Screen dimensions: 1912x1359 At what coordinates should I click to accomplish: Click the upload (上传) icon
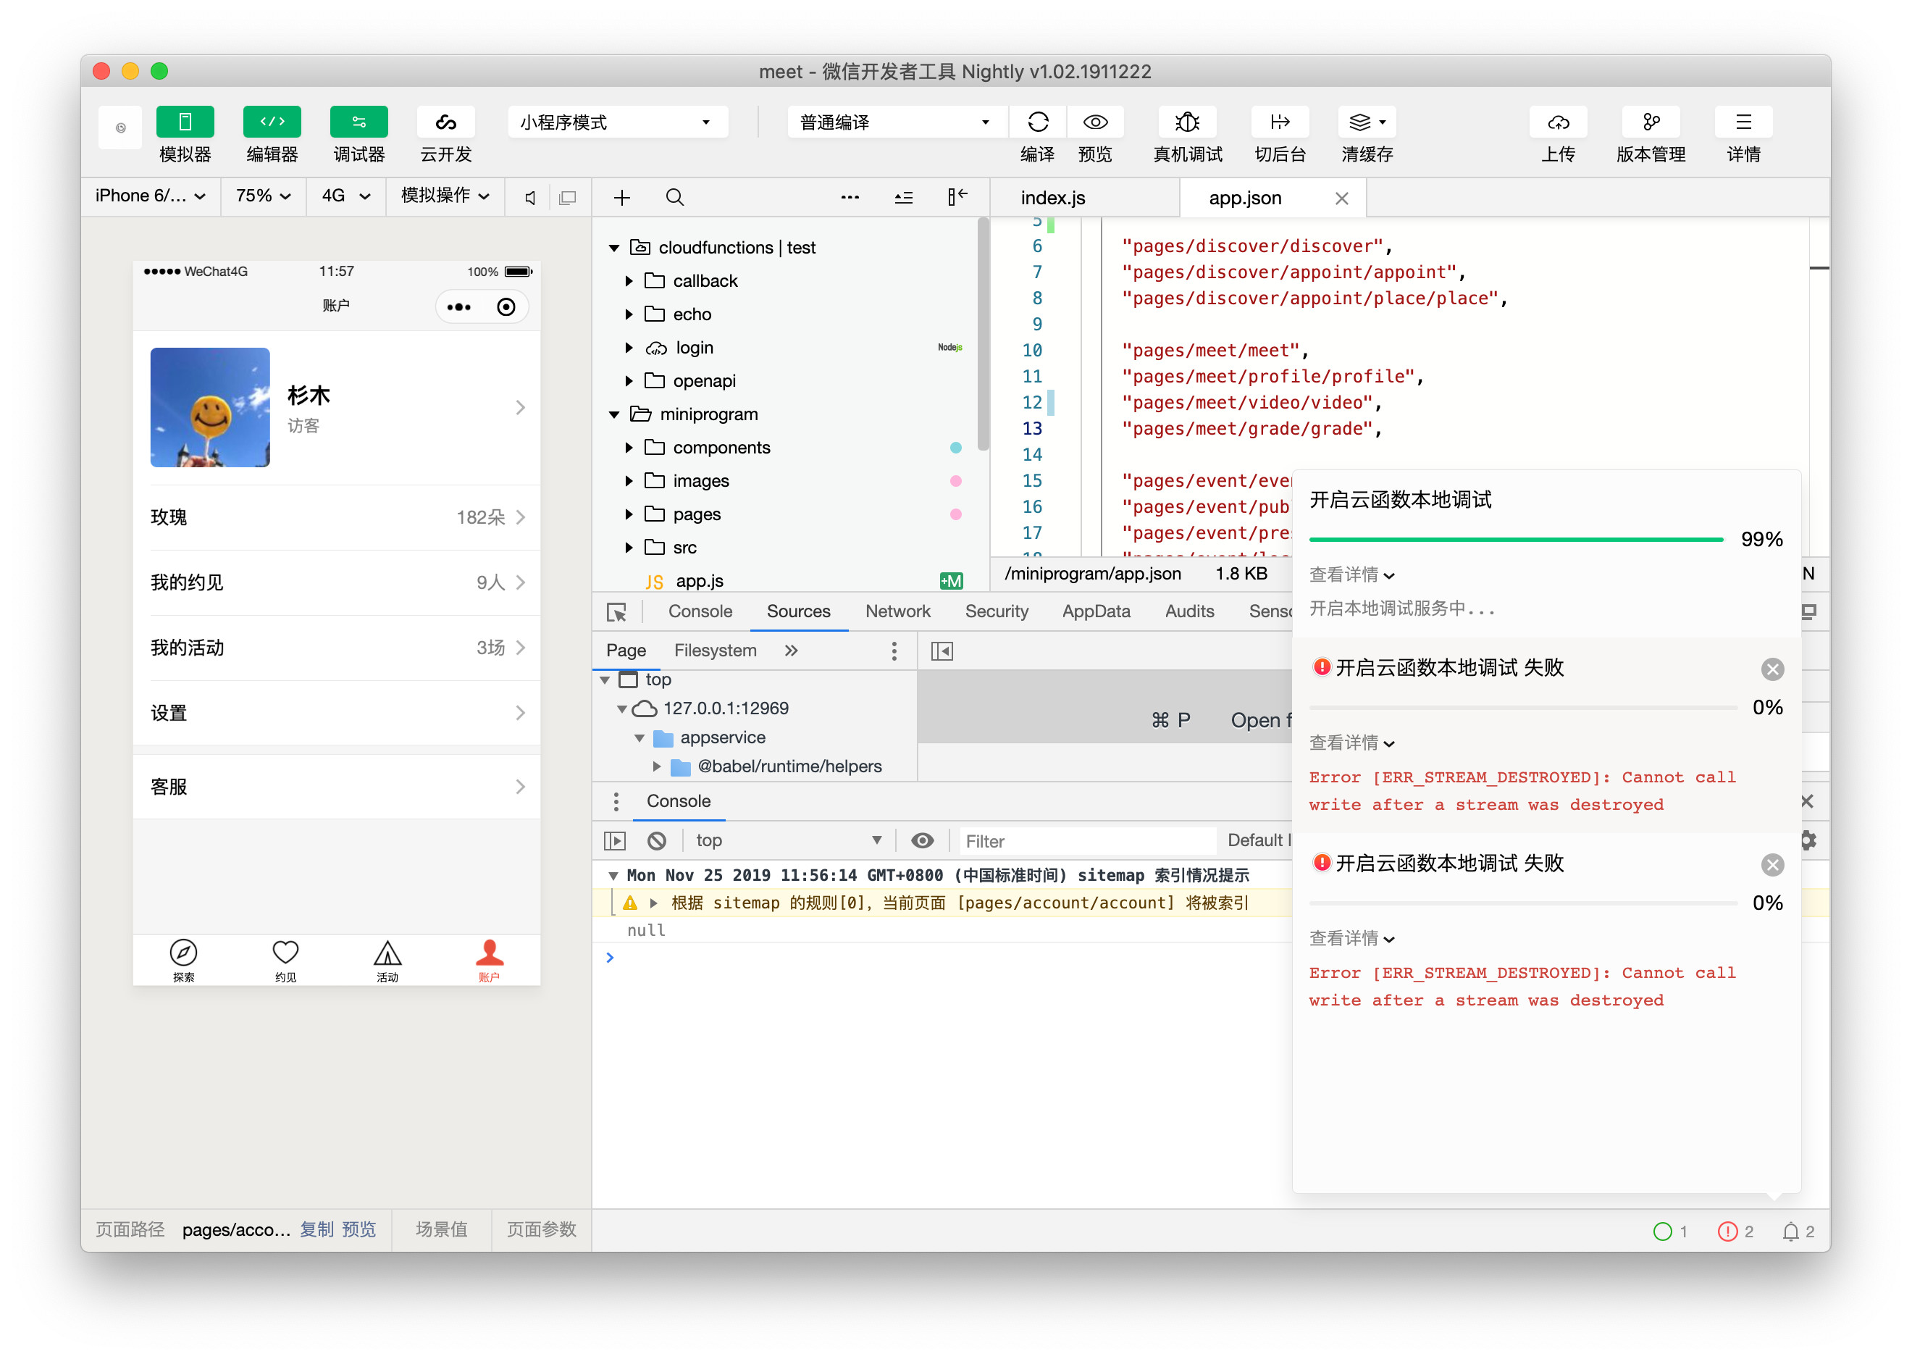pyautogui.click(x=1558, y=122)
